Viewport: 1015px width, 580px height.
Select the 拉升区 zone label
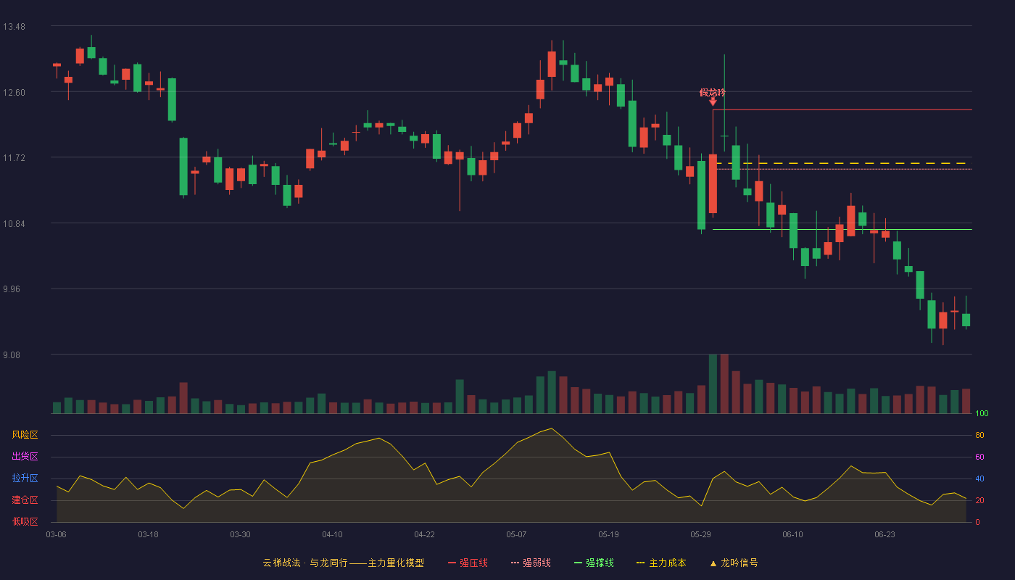tap(25, 478)
